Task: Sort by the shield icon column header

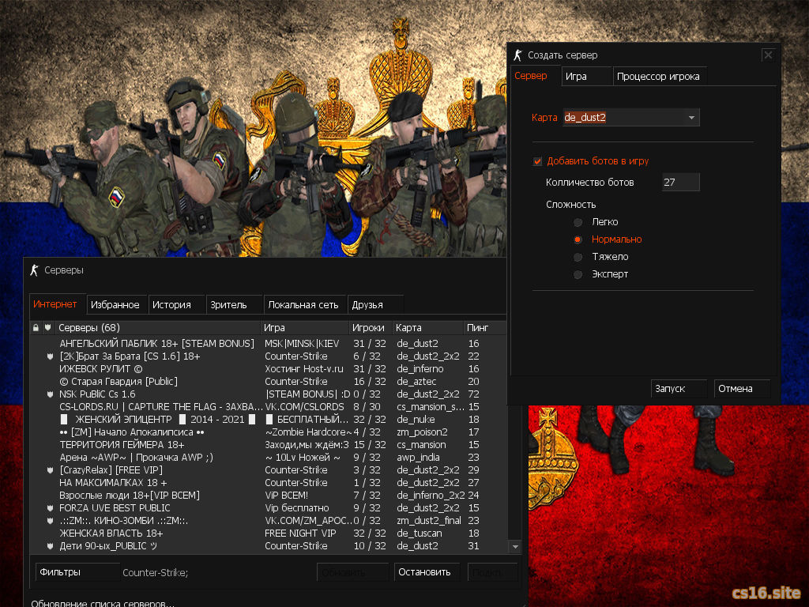Action: [48, 328]
